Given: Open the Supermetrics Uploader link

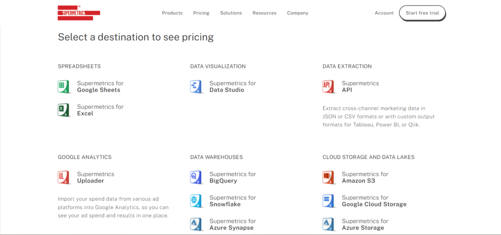Looking at the screenshot, I should tap(95, 177).
